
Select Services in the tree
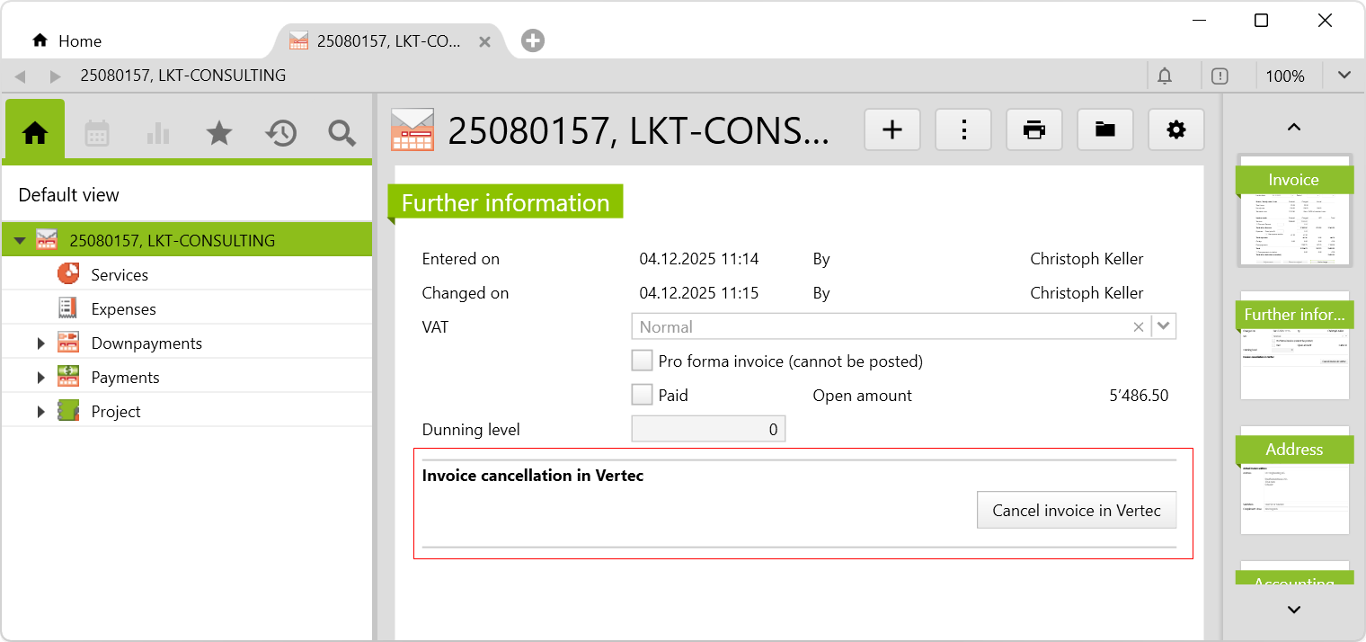(120, 275)
